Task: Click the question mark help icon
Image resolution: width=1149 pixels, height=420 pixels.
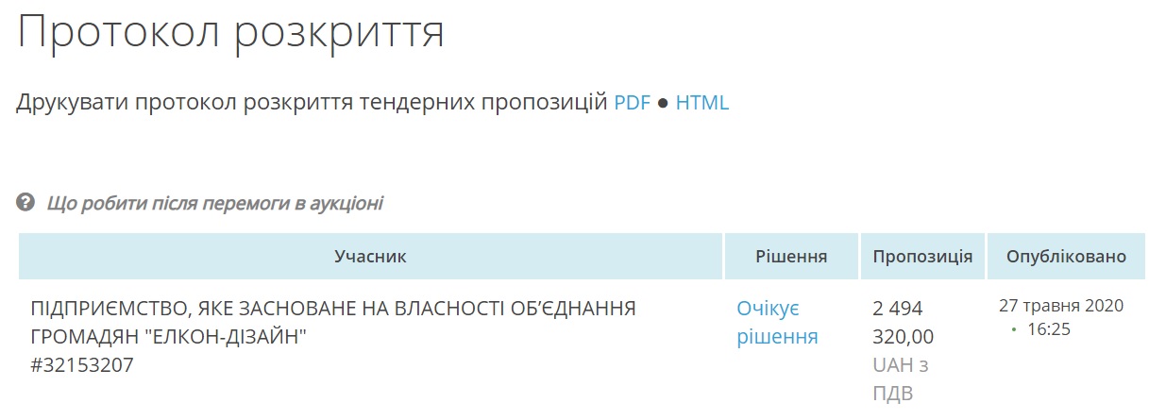Action: coord(25,203)
